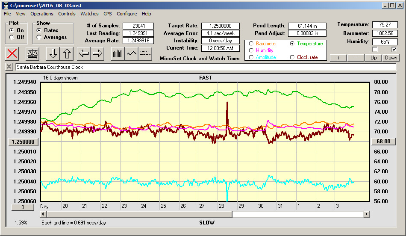The height and width of the screenshot is (236, 406).
Task: Click the balance scales icon
Action: (x=32, y=53)
